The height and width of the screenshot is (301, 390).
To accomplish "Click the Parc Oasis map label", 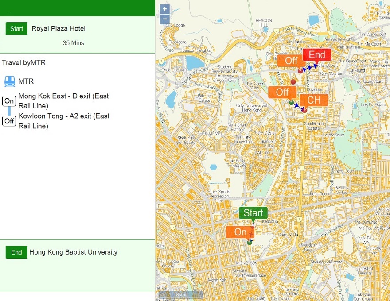I will 265,133.
